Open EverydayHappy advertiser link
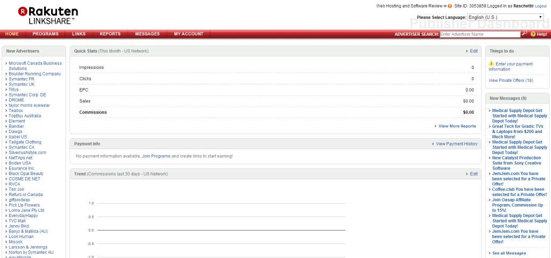 23,215
